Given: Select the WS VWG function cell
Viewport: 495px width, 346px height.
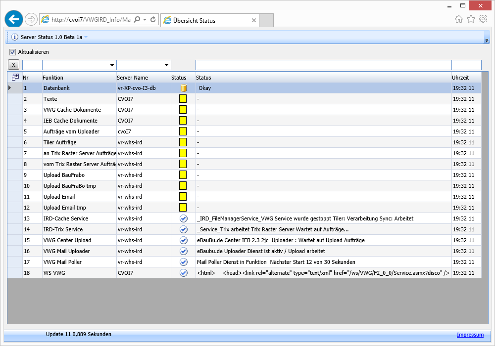Looking at the screenshot, I should tap(79, 273).
